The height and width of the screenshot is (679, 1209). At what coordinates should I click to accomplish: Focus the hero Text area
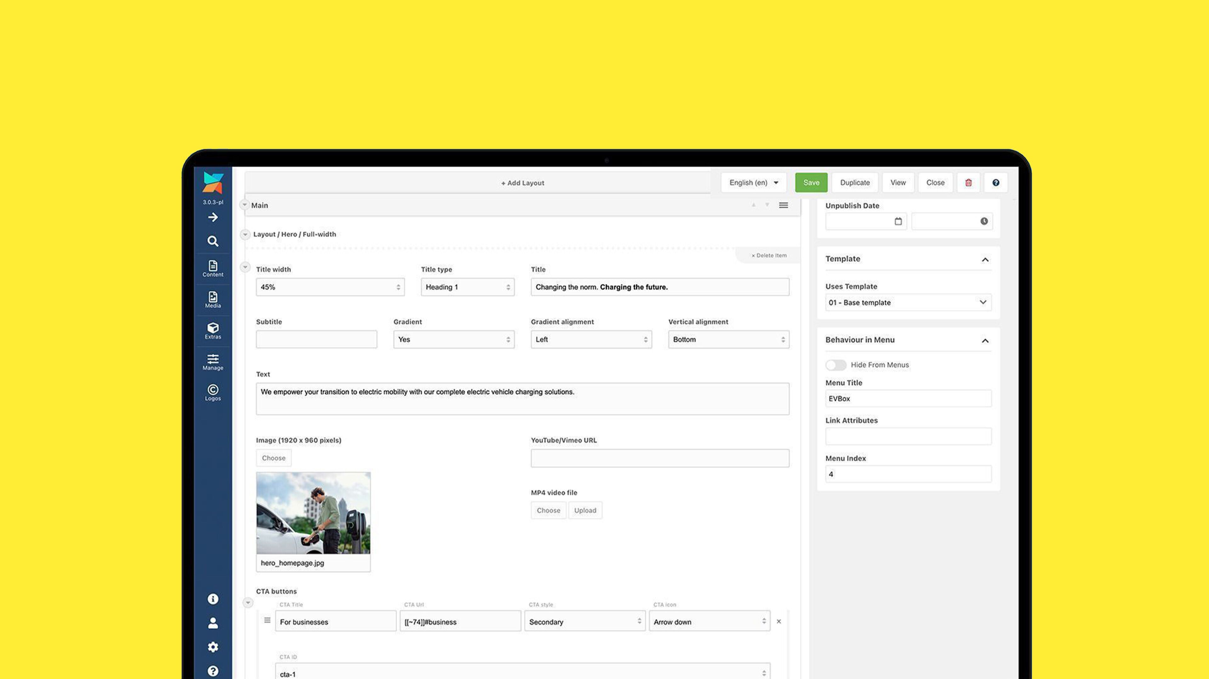pos(522,399)
